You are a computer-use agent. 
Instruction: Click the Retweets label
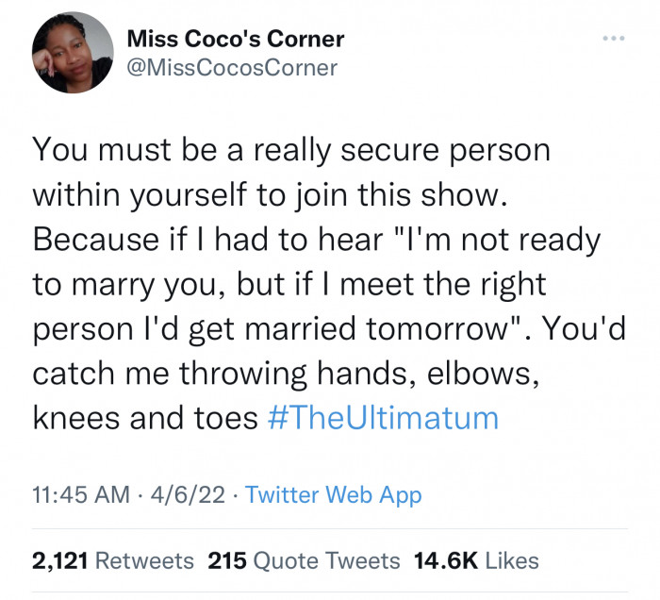145,561
